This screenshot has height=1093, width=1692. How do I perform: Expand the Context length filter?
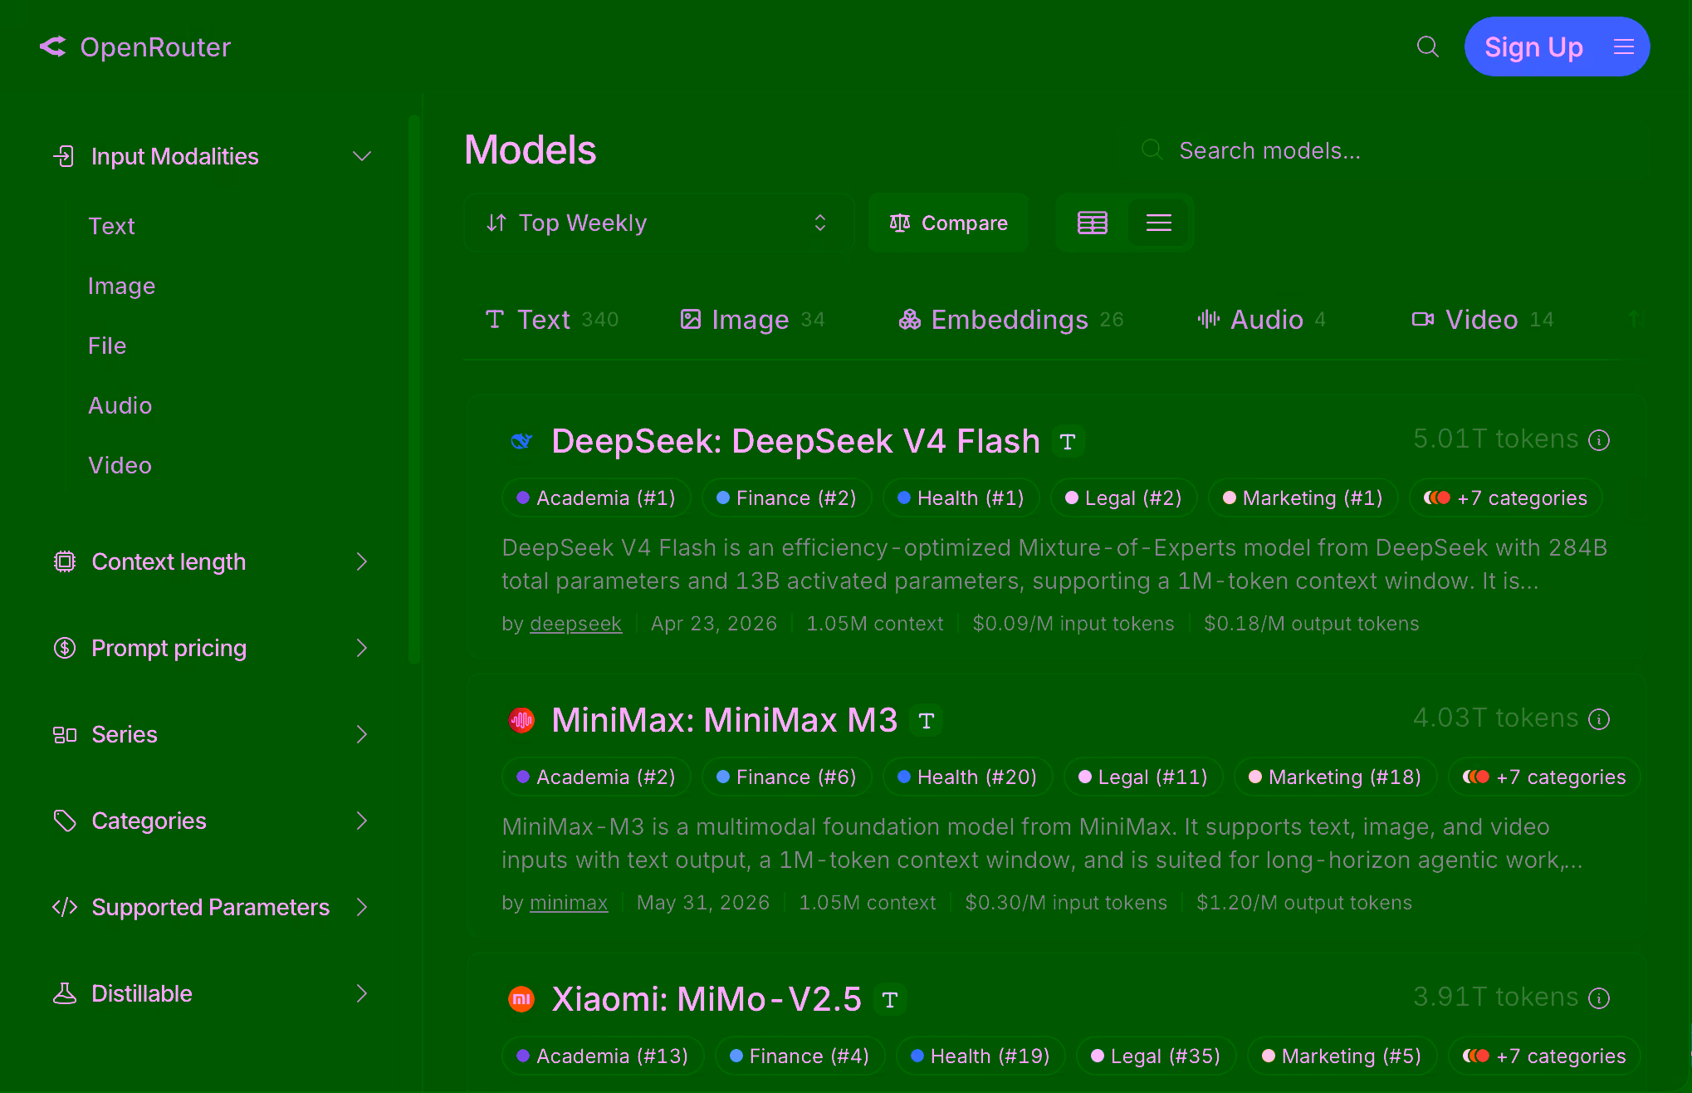pos(361,561)
